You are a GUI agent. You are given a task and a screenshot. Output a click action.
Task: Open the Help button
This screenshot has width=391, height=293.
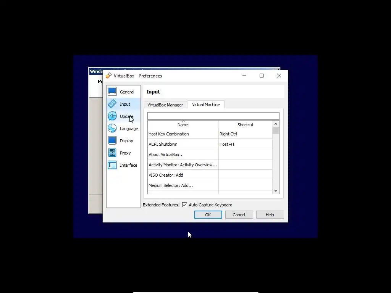pos(270,215)
